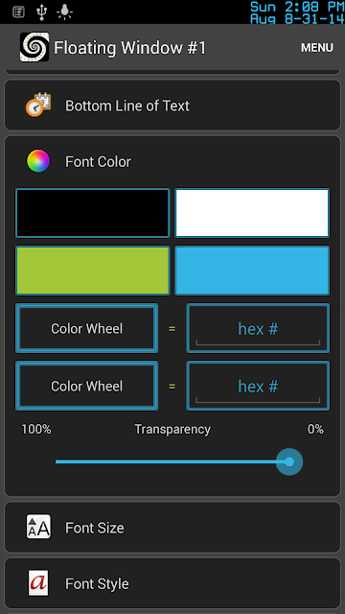This screenshot has height=614, width=345.
Task: Expand the Font Style section
Action: (172, 583)
